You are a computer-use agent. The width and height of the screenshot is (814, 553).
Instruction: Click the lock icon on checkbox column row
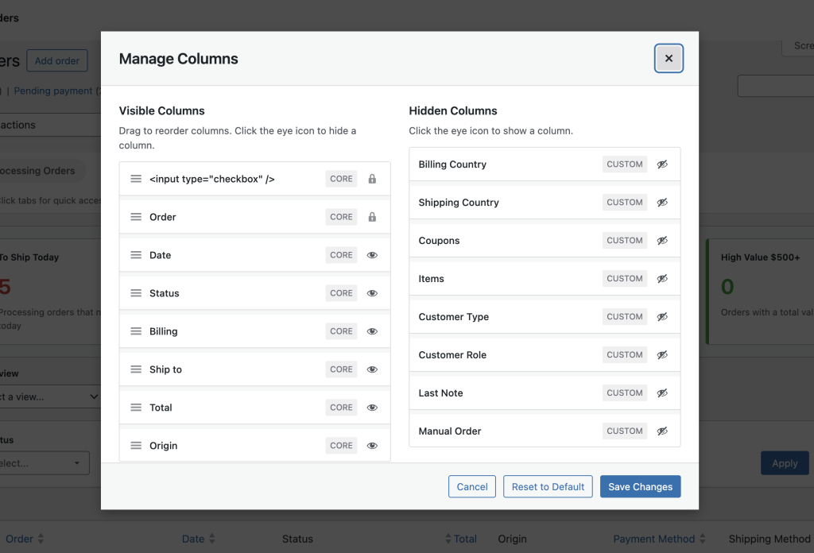(x=372, y=179)
